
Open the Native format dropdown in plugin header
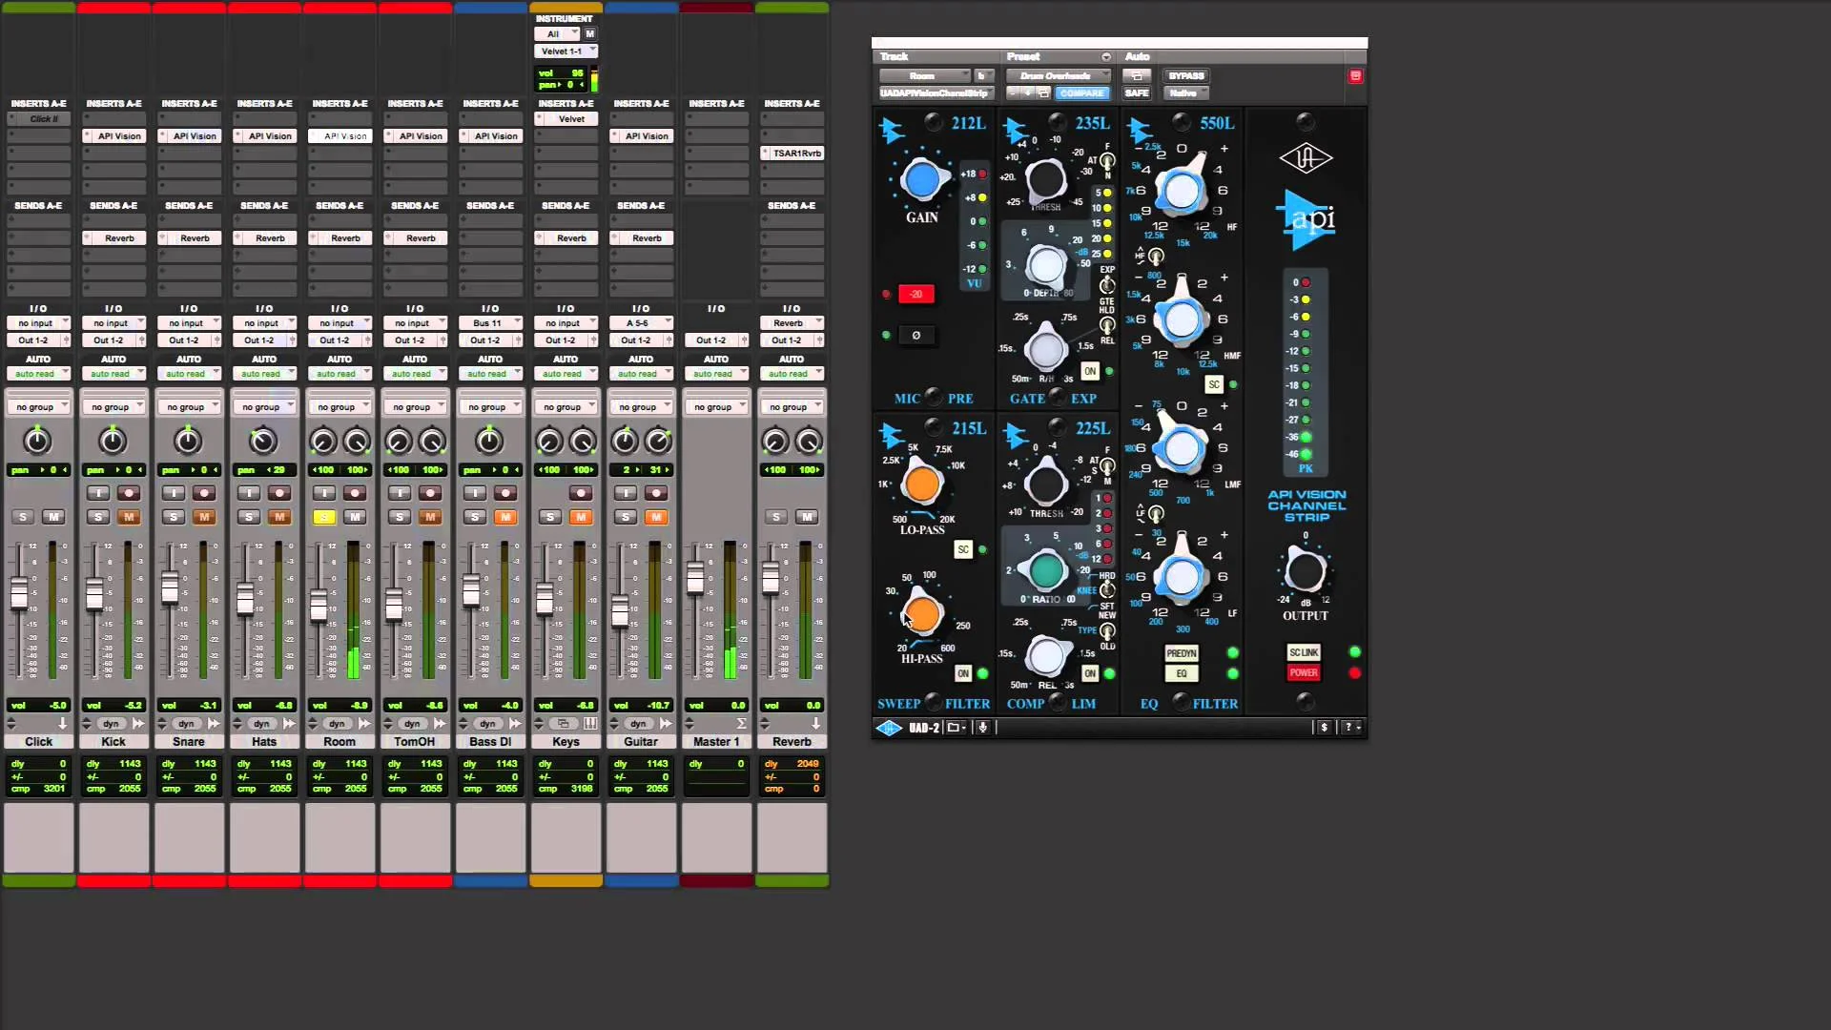1187,93
